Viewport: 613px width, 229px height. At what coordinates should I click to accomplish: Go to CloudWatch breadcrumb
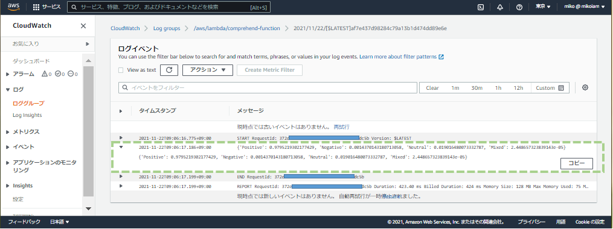tap(125, 28)
